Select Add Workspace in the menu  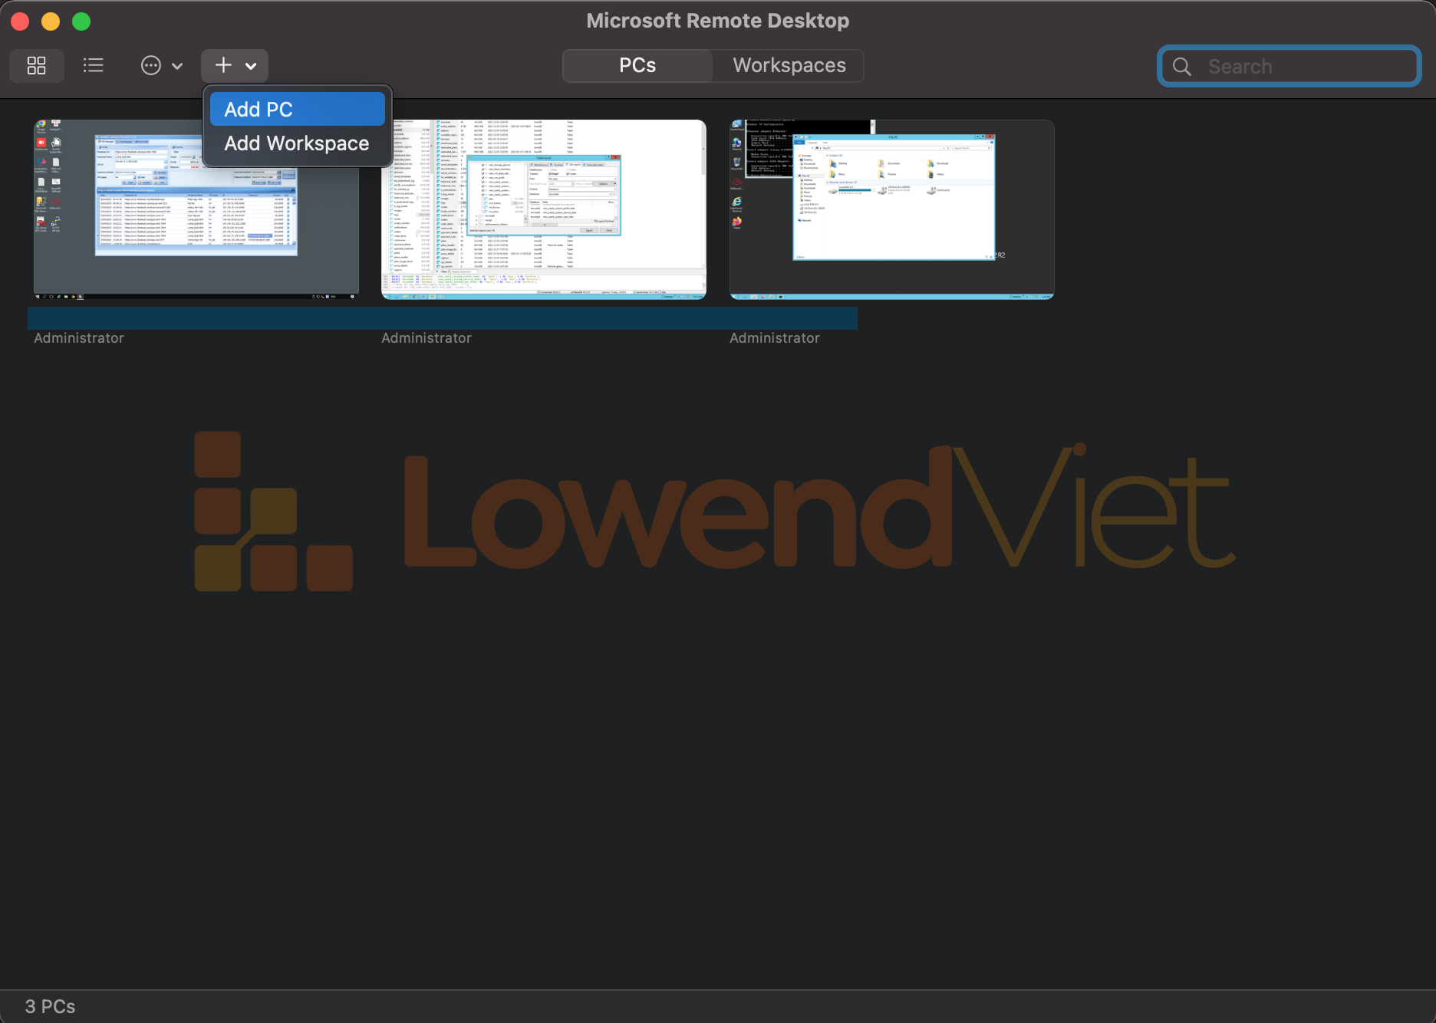click(297, 143)
